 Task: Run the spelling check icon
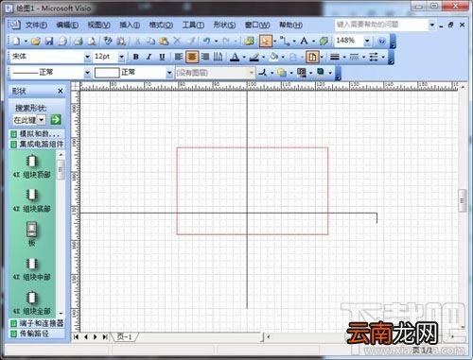108,41
